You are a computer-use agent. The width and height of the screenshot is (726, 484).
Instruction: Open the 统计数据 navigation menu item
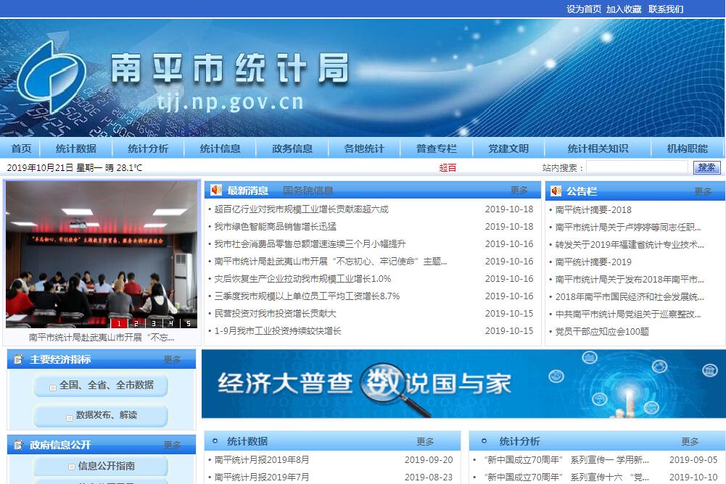point(76,149)
